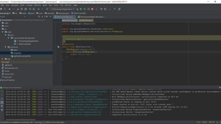Viewport: 221px width, 124px height.
Task: Select the target folder
Action: (6, 62)
